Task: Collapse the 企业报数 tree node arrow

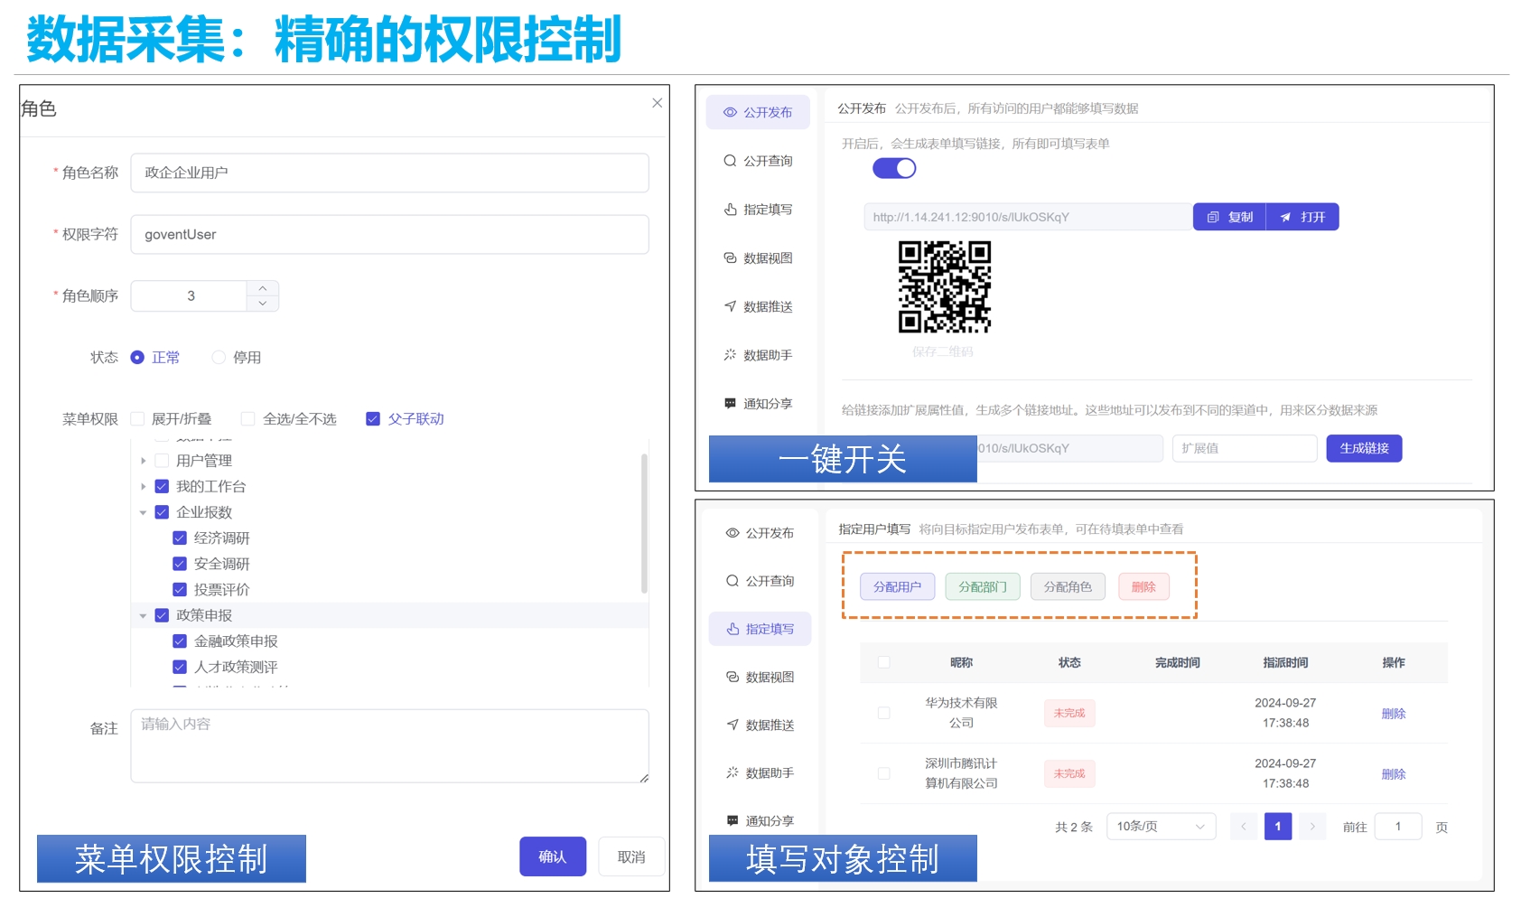Action: (143, 513)
